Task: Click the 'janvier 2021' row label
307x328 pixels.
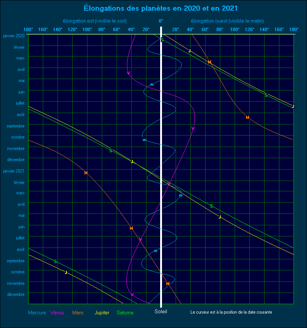Action: [x=14, y=171]
